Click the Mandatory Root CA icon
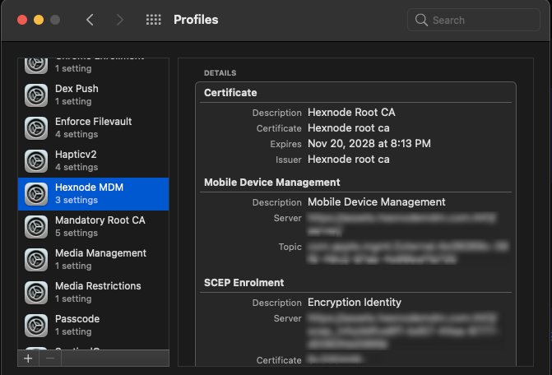This screenshot has height=375, width=552. click(36, 227)
